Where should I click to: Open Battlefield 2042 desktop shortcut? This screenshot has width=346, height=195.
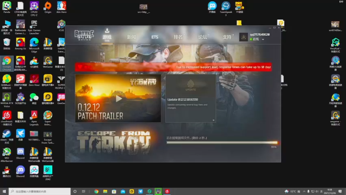pyautogui.click(x=48, y=173)
